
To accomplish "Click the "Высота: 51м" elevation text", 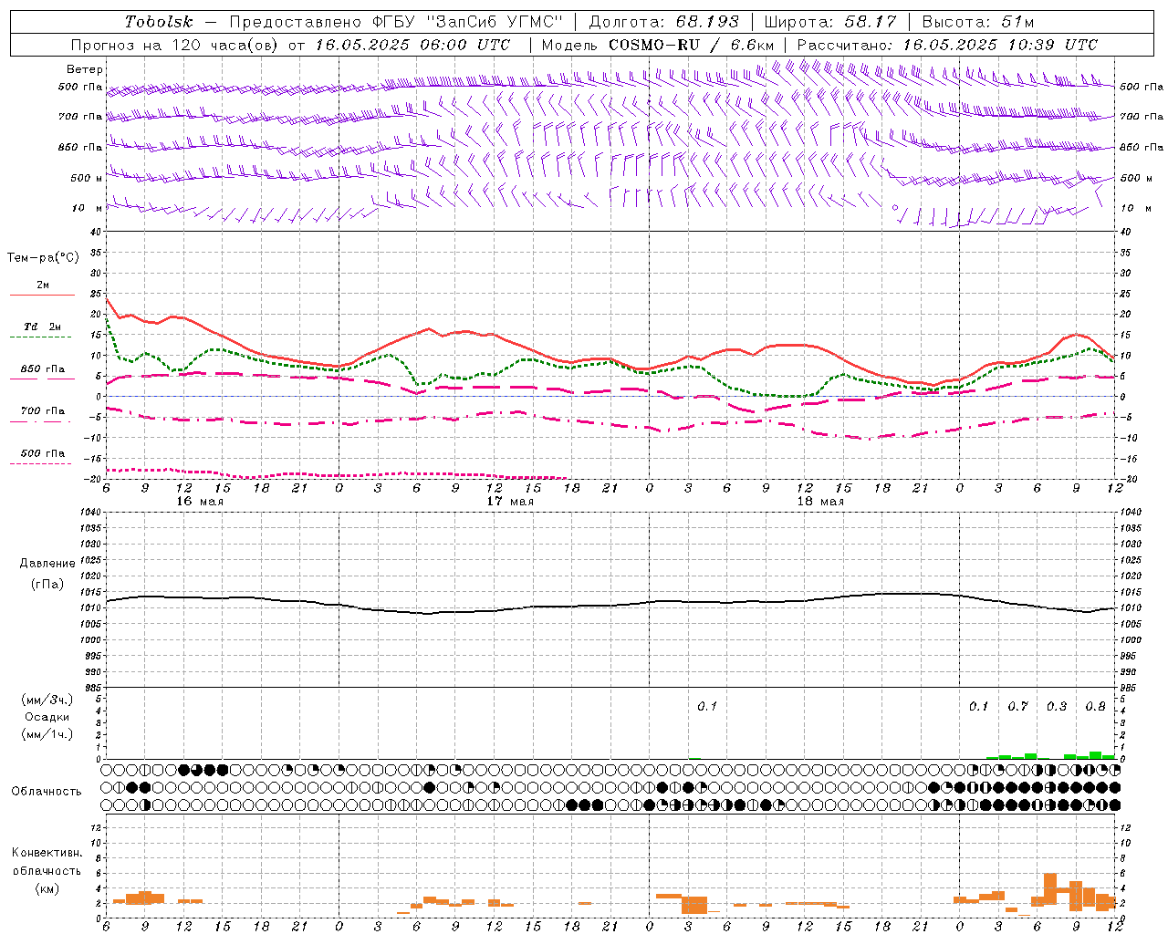I will tap(978, 22).
